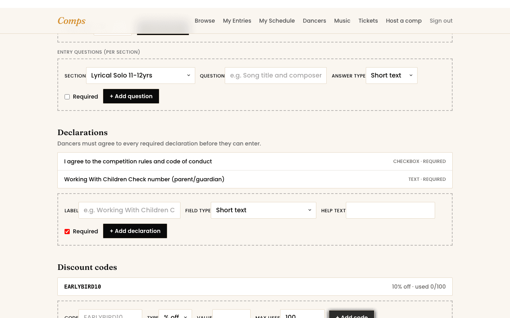Image resolution: width=510 pixels, height=318 pixels.
Task: Click the Discount codes heading
Action: coord(87,267)
